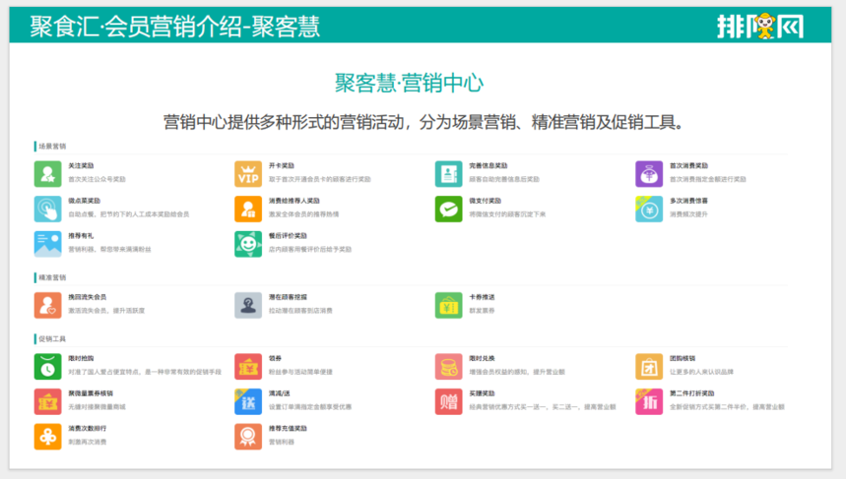
Task: Select the 推荐充值奖励 medal ribbon icon
Action: (x=247, y=437)
